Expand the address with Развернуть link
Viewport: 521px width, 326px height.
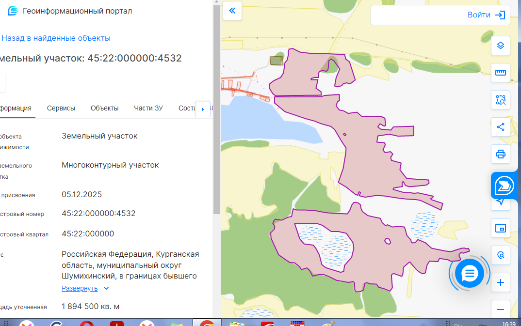(x=80, y=288)
